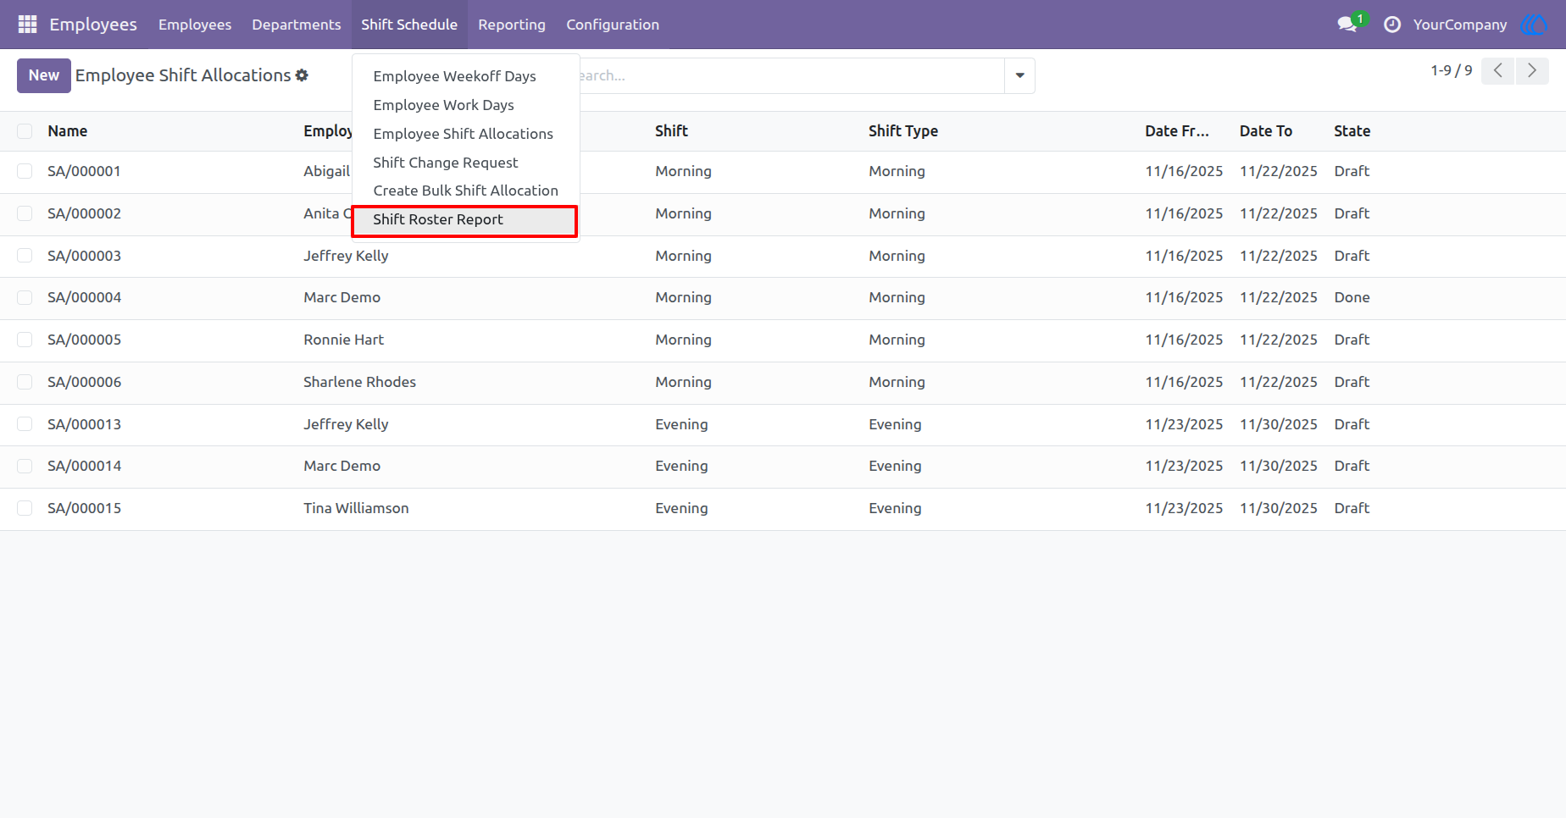Sort by the Shift column header
Screen dimensions: 1566x818
pos(671,131)
